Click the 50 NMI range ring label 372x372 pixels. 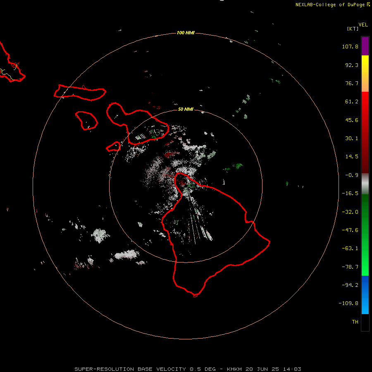[x=186, y=109]
